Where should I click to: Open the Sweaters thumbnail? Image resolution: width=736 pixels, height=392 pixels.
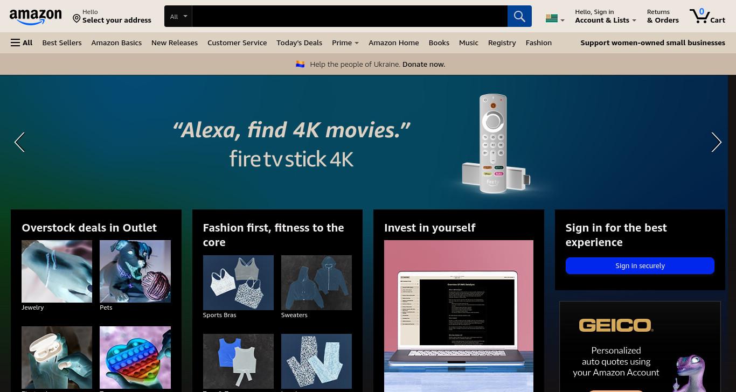316,283
